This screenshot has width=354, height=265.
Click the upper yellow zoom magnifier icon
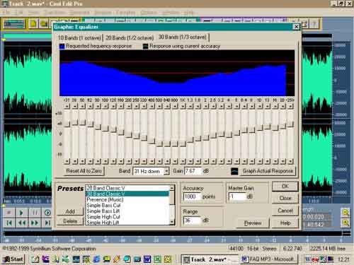tap(346, 213)
